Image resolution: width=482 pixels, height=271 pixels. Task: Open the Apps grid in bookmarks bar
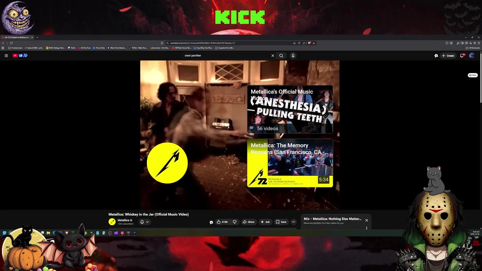pos(3,48)
